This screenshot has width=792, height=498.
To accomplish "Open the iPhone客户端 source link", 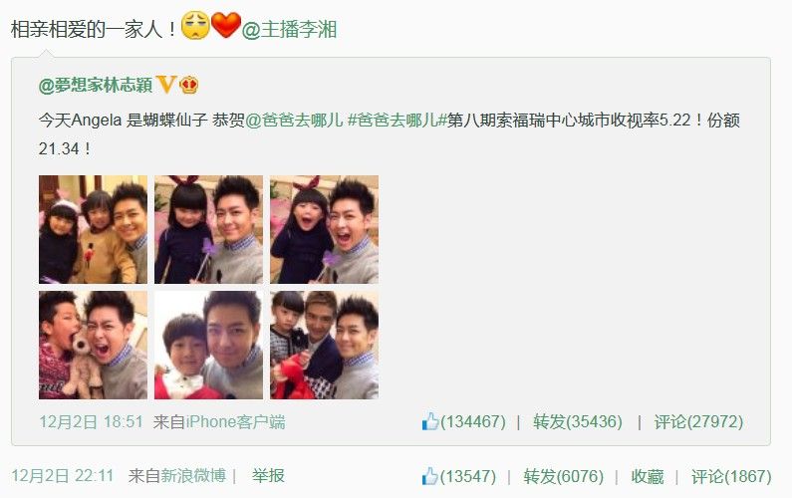I will (x=235, y=421).
